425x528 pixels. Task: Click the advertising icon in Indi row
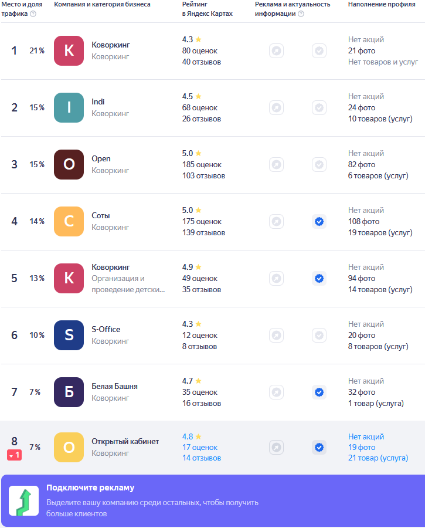click(x=276, y=108)
